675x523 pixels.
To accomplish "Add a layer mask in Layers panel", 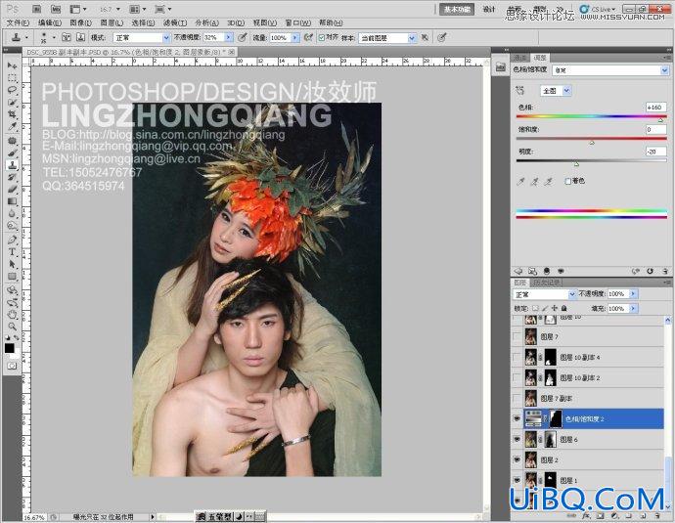I will pyautogui.click(x=600, y=515).
